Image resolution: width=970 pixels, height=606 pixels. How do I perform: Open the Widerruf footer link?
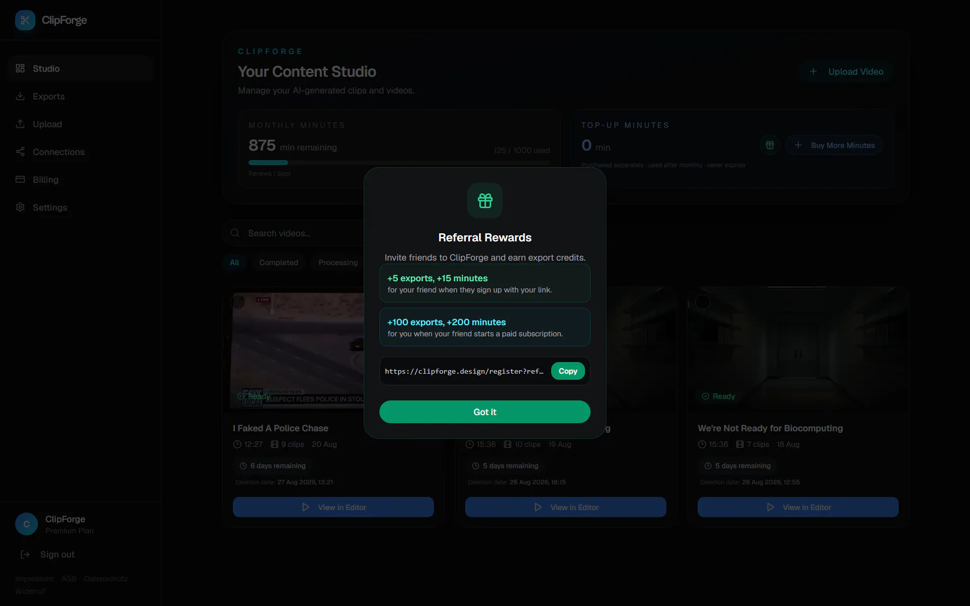pyautogui.click(x=30, y=591)
